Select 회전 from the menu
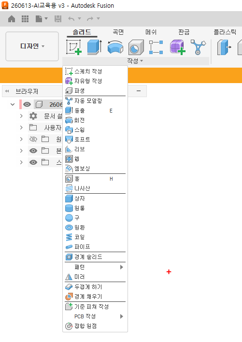This screenshot has height=342, width=242. [x=95, y=120]
